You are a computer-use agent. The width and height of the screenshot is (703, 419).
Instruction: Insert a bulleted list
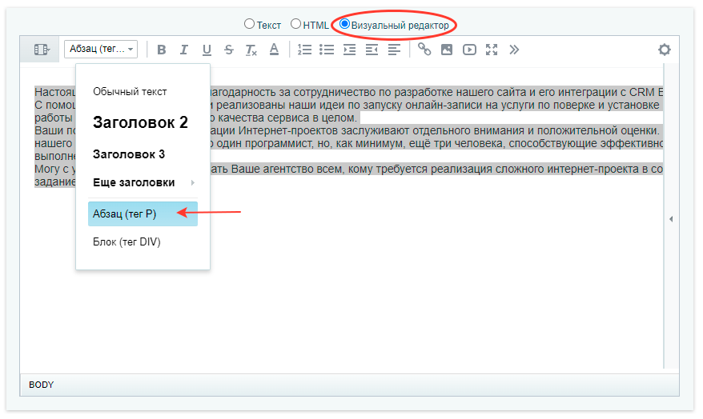coord(327,50)
